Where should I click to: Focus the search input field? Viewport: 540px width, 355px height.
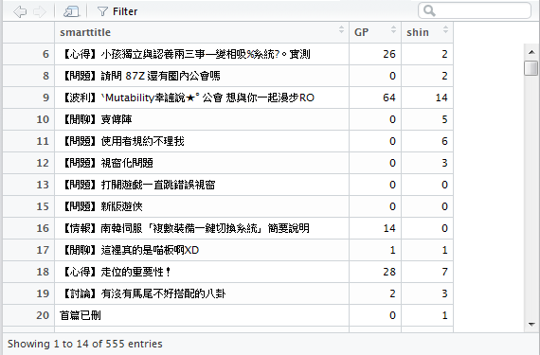tap(475, 10)
